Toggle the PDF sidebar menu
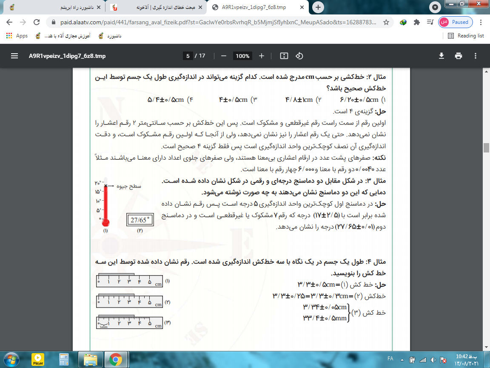 tap(14, 56)
